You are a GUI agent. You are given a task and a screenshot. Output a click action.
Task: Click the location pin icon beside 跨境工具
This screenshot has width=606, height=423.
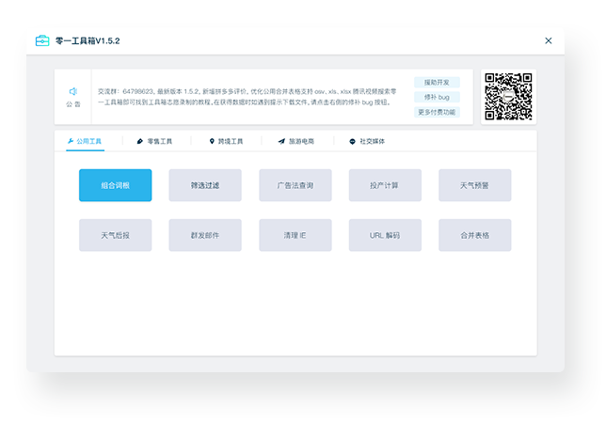coord(212,141)
